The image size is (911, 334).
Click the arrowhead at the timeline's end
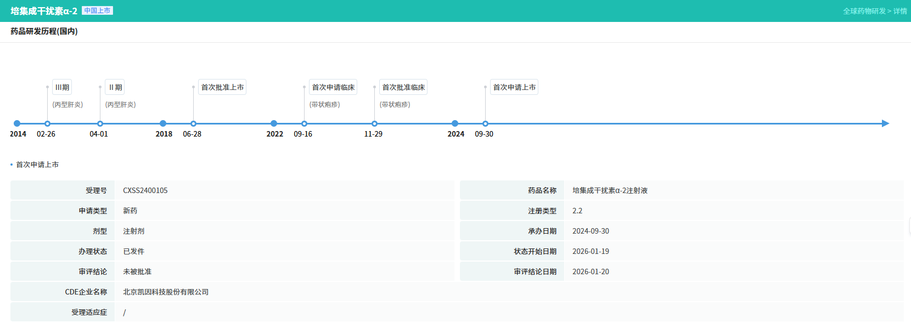click(885, 123)
